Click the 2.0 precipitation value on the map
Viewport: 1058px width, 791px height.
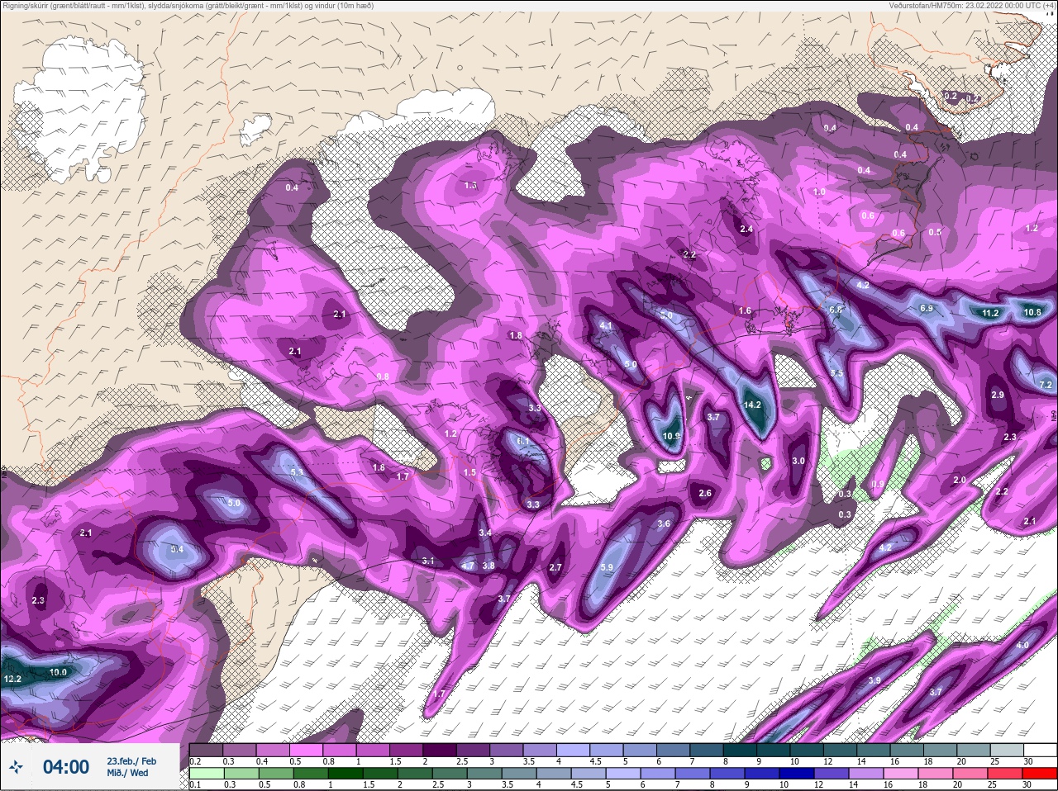[960, 480]
